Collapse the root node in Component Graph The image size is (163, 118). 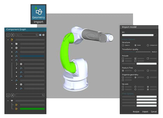[x=8, y=40]
